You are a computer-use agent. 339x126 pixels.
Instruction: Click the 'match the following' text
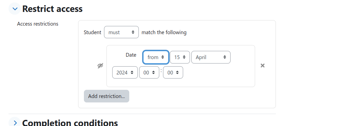click(x=164, y=32)
